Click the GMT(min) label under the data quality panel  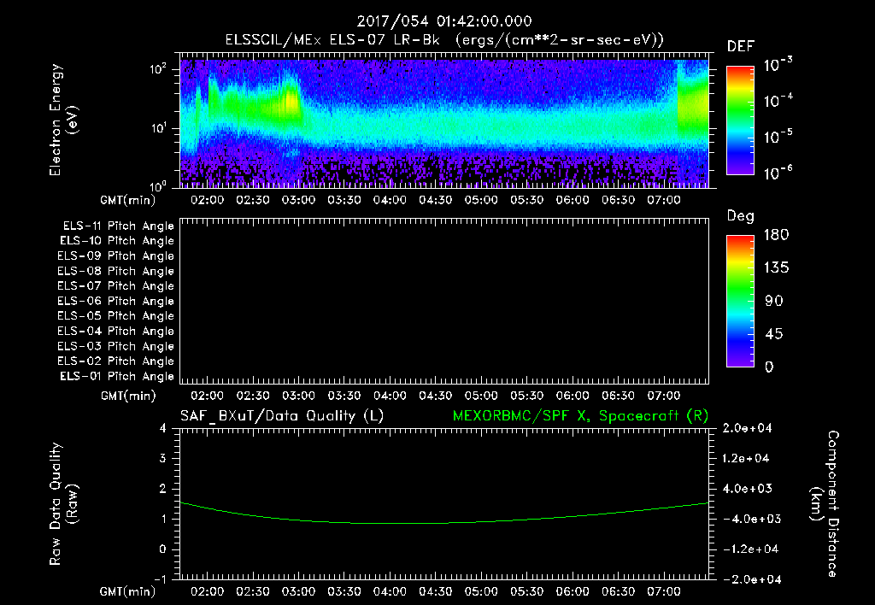[x=128, y=591]
